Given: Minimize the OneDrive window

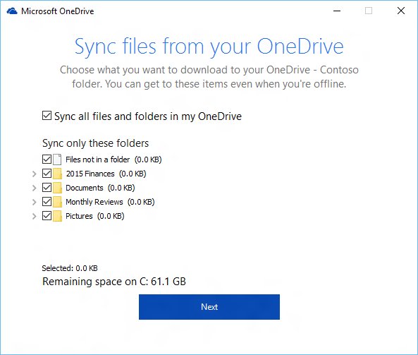Looking at the screenshot, I should point(337,11).
